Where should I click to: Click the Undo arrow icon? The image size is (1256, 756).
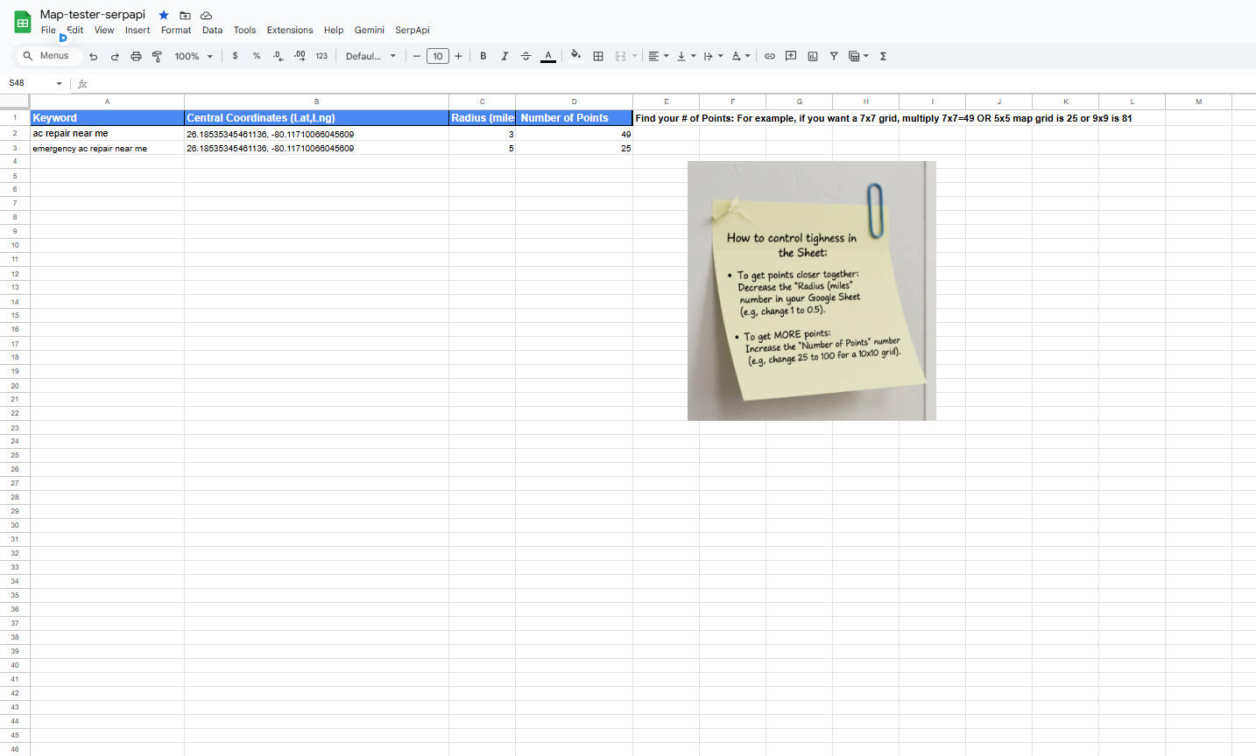pos(94,56)
